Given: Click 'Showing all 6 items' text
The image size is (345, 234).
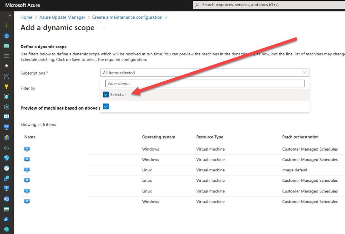Looking at the screenshot, I should pyautogui.click(x=38, y=124).
